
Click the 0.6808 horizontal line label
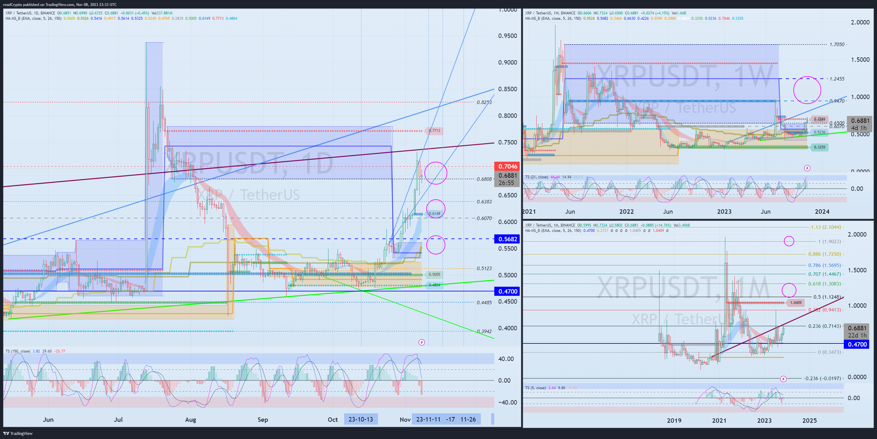coord(484,179)
